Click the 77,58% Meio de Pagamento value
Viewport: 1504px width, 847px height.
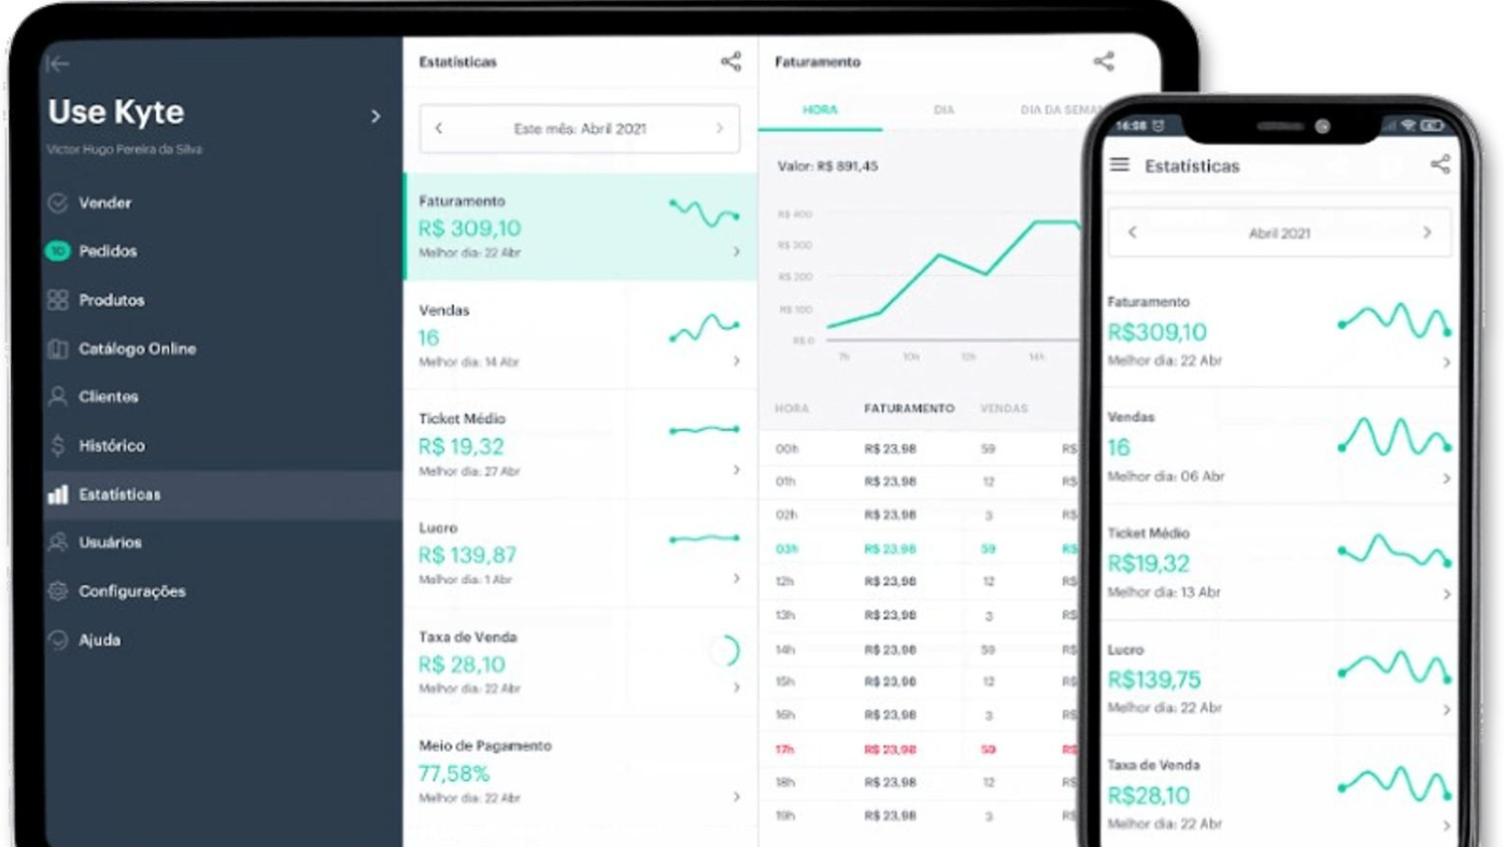[454, 774]
